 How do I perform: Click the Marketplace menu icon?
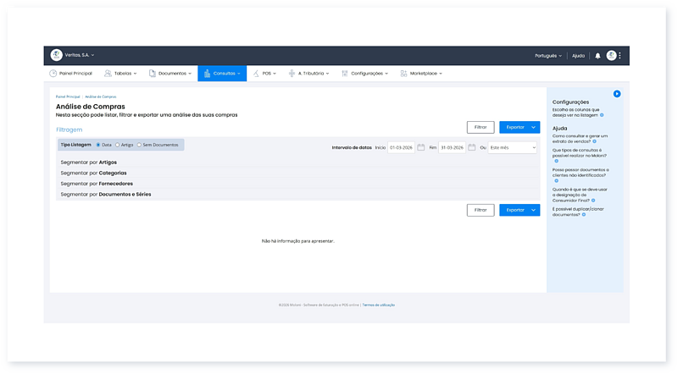(x=403, y=74)
